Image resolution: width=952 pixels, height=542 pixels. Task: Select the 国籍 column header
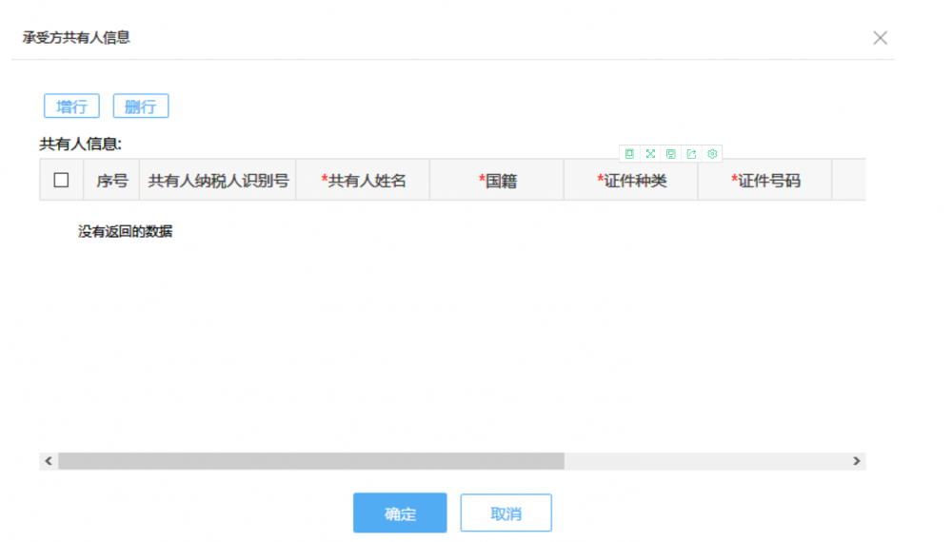coord(498,181)
